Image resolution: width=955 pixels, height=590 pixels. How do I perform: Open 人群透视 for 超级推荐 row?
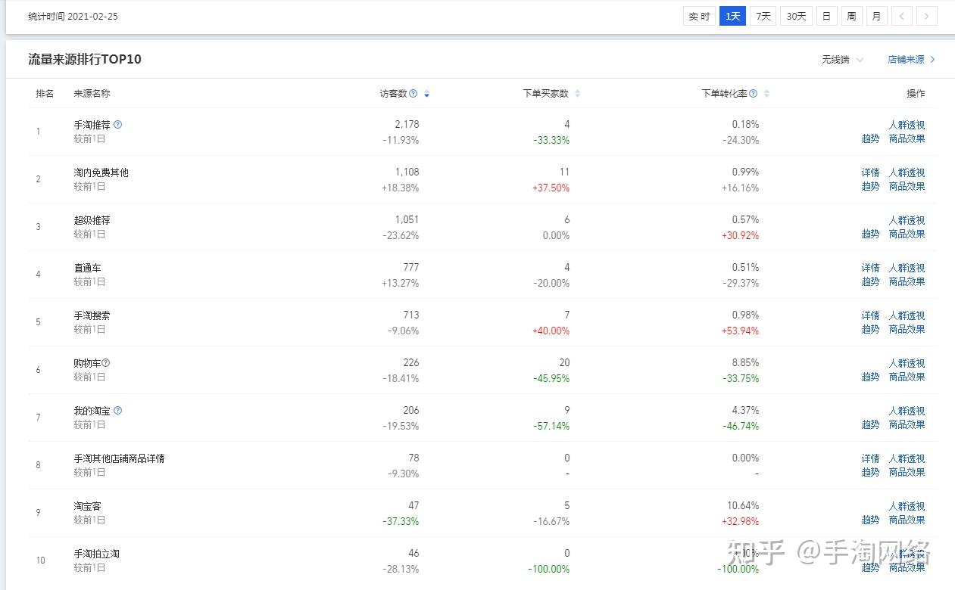pyautogui.click(x=907, y=221)
